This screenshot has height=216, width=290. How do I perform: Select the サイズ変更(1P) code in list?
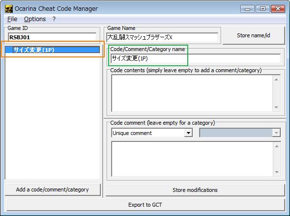pos(53,50)
